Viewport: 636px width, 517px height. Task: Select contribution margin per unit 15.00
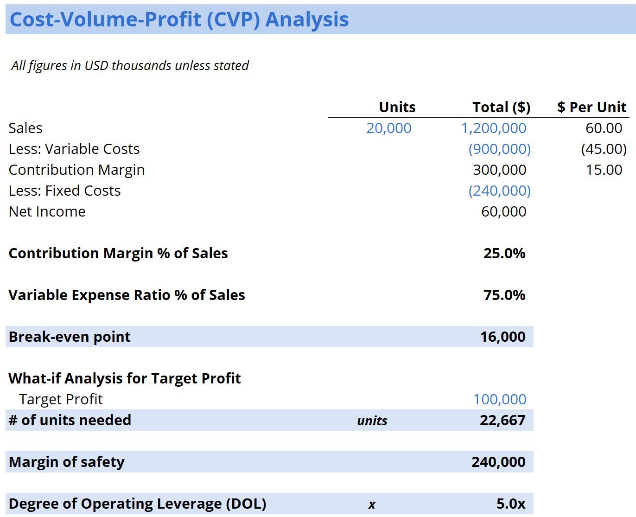click(x=604, y=170)
